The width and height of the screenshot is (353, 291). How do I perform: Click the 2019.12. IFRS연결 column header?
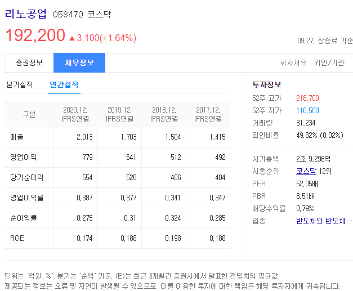[x=119, y=115]
